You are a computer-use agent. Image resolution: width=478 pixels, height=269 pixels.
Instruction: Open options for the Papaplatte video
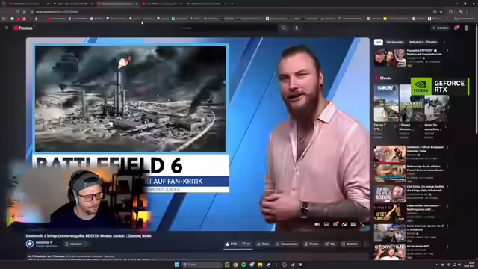[447, 51]
